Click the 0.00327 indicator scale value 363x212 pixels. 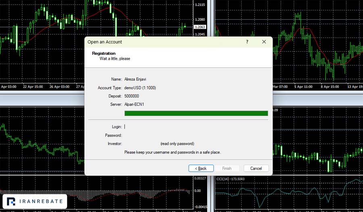200,178
